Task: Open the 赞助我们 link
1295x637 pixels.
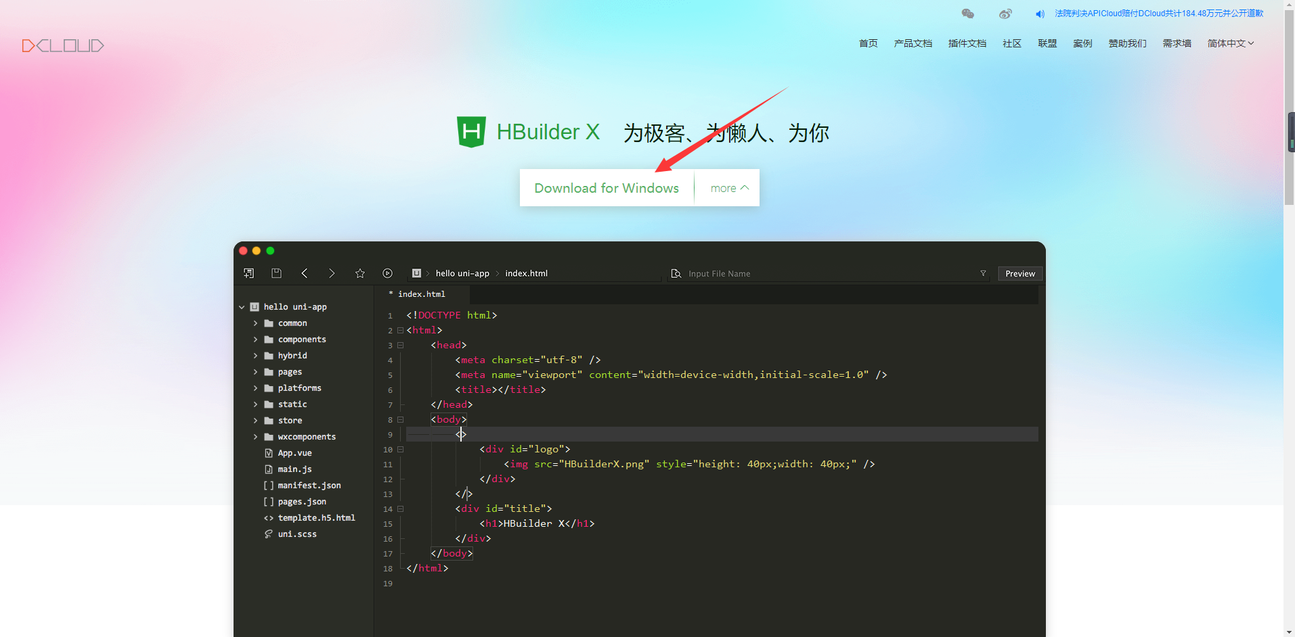Action: coord(1128,43)
